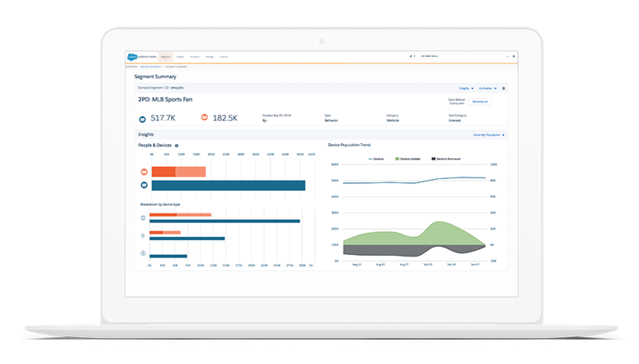639x364 pixels.
Task: Click the Salesforce cloud logo
Action: pyautogui.click(x=132, y=57)
